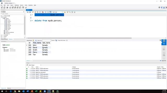Screen dimensions: 167x93
Task: Click the reconnect to DBMS icon
Action: (26, 7)
